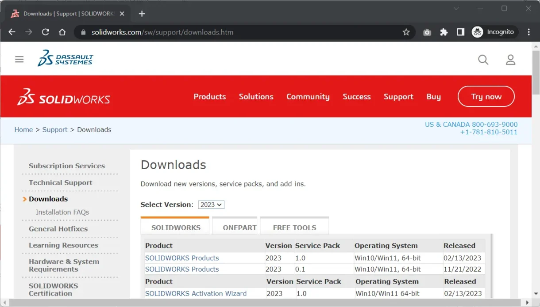Call US & CANADA 800-693-9000 link
Screen dimensions: 540x307
[471, 125]
